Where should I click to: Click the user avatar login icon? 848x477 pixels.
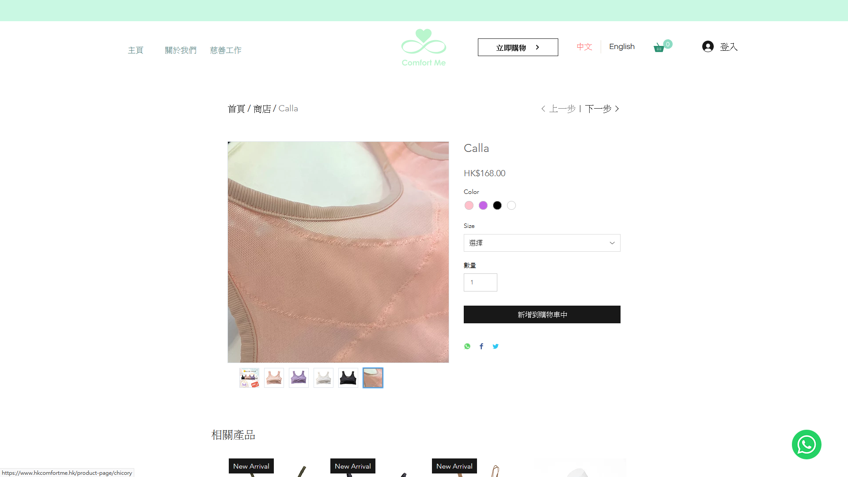point(708,46)
